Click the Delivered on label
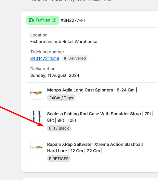Image resolution: width=158 pixels, height=180 pixels. coord(43,69)
